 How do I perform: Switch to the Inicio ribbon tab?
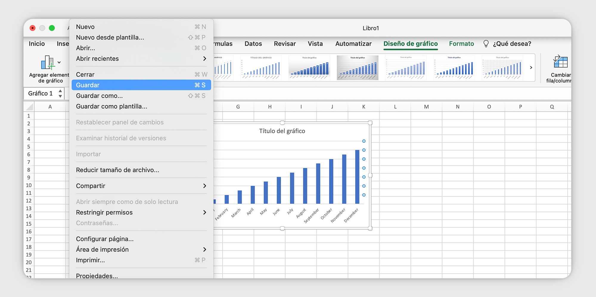point(37,44)
